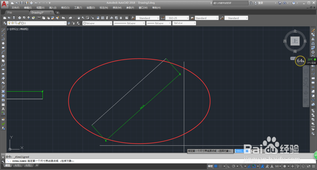The width and height of the screenshot is (317, 170).
Task: Click the Plot printer icon in quick access toolbar
Action: coord(31,3)
